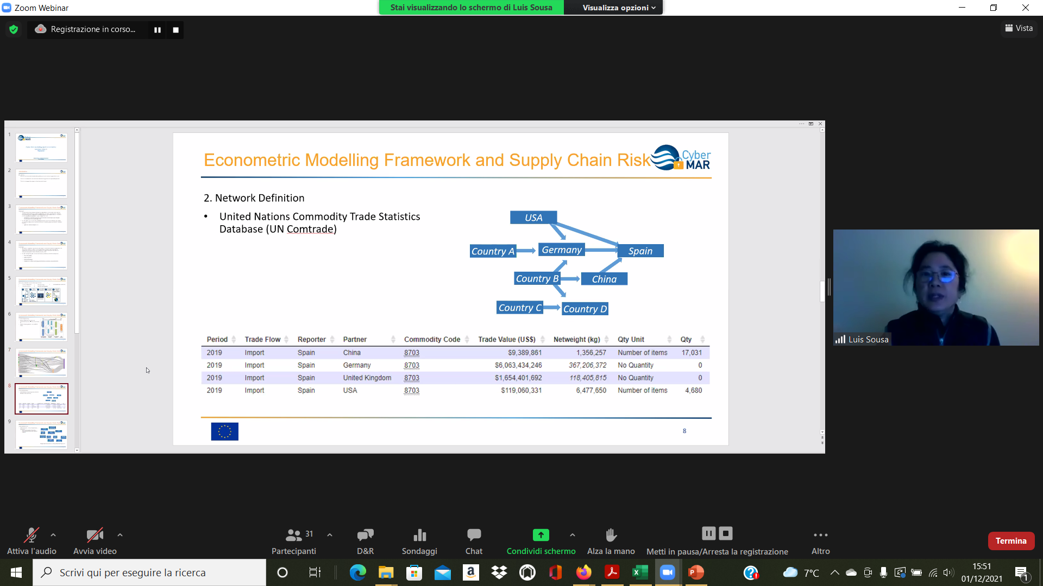Click the Altro three-dots icon

pos(820,536)
